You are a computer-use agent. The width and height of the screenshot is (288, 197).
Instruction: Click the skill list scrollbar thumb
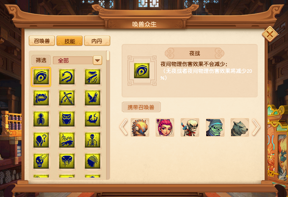pos(108,56)
